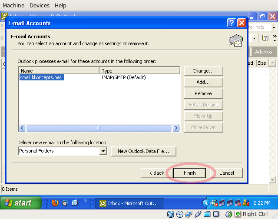Click Outlook Size column header
278x219 pixels.
coord(262,63)
